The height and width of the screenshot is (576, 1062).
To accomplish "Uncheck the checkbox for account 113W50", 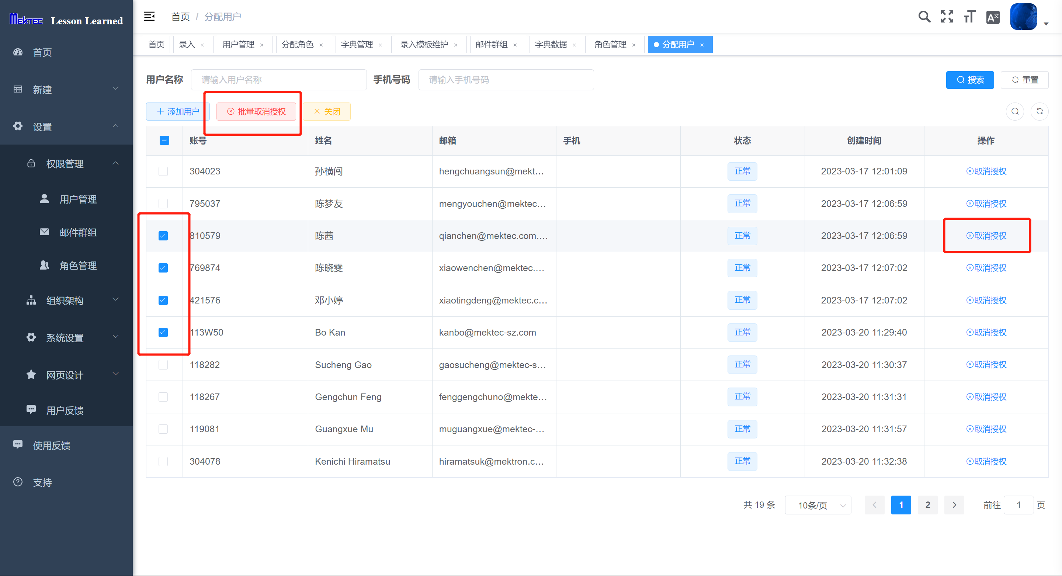I will 163,332.
